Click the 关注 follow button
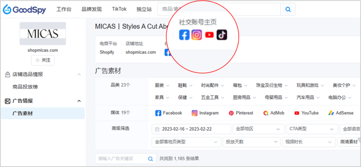This screenshot has height=167, width=361. 43,60
